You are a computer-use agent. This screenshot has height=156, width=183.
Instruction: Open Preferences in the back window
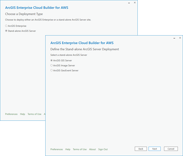(x=11, y=114)
